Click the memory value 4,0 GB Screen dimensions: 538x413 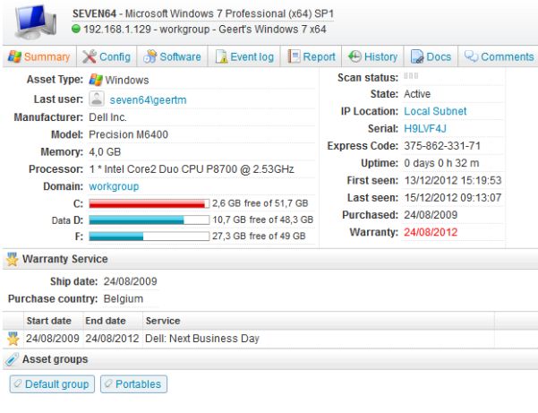point(105,151)
